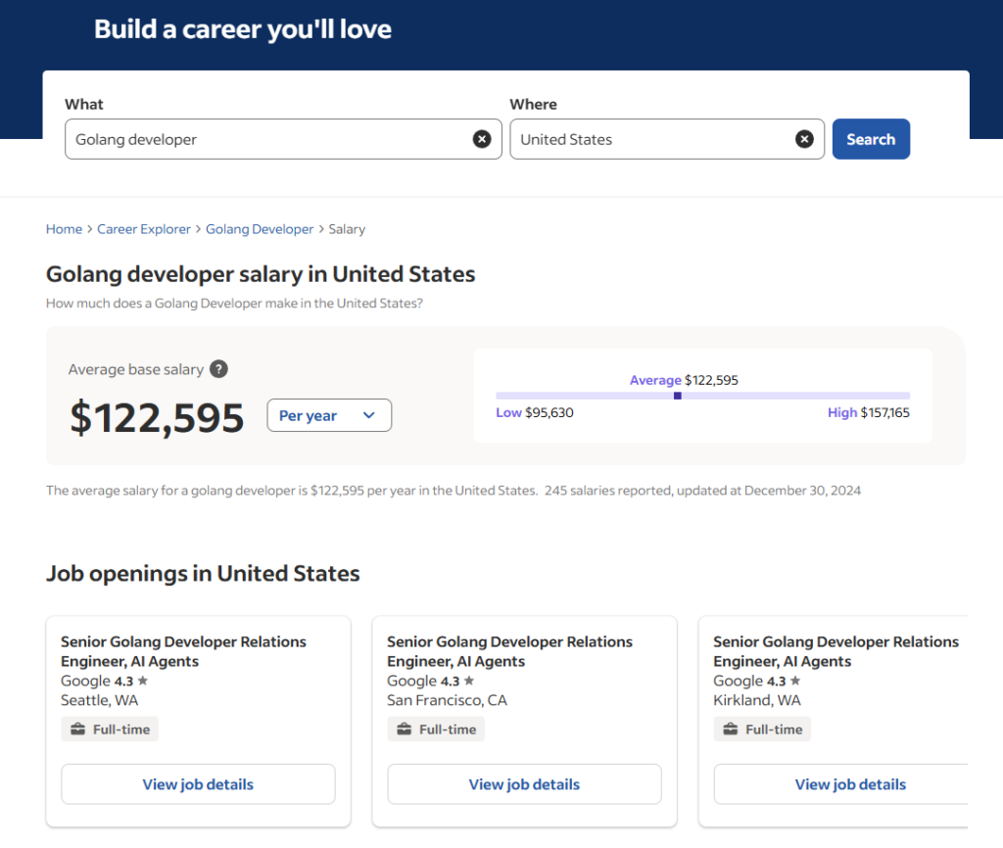Screen dimensions: 1003x848
Task: Click the briefcase icon in the Seattle card
Action: tap(78, 730)
